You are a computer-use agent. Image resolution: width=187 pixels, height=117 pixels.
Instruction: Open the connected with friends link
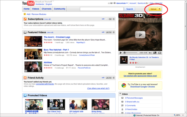point(45,84)
